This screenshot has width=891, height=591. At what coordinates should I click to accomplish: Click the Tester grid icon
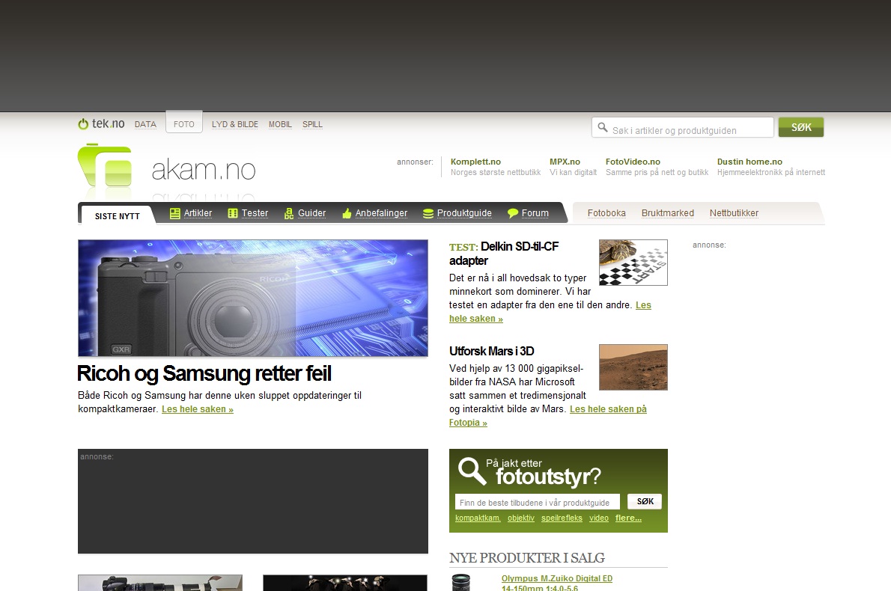(x=232, y=213)
